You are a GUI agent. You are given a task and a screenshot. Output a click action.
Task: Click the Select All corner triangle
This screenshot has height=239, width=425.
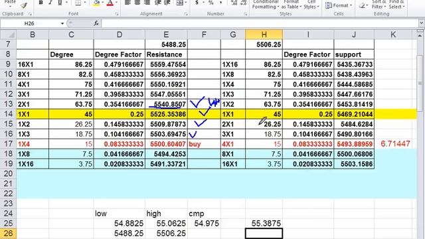pyautogui.click(x=8, y=35)
